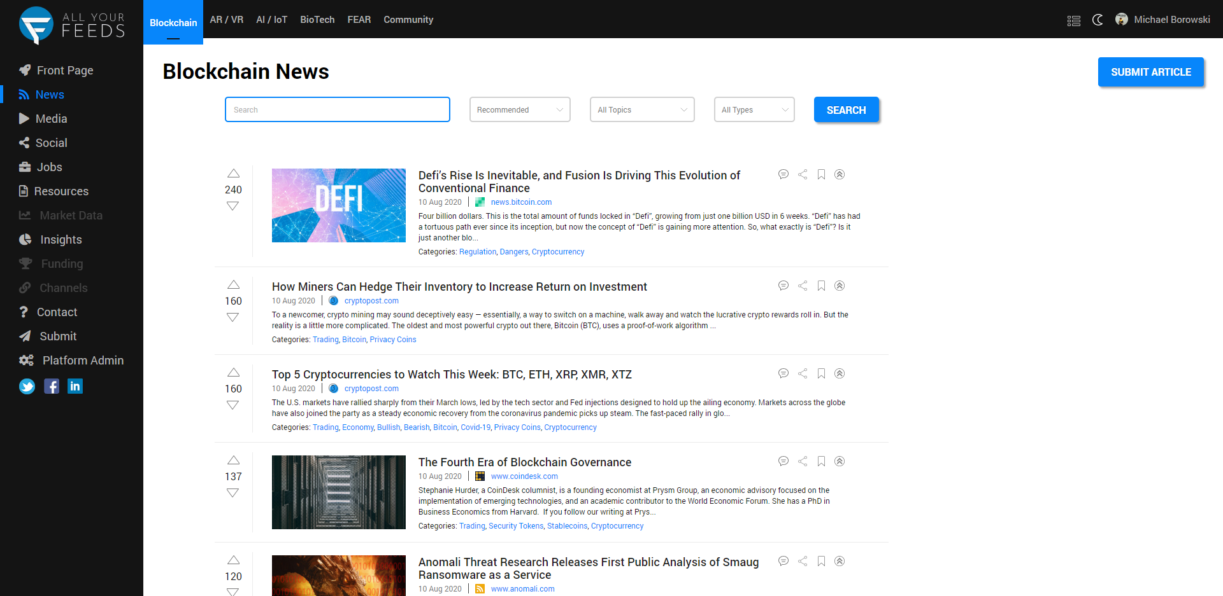Click the Search input field
The image size is (1223, 596).
coord(338,109)
